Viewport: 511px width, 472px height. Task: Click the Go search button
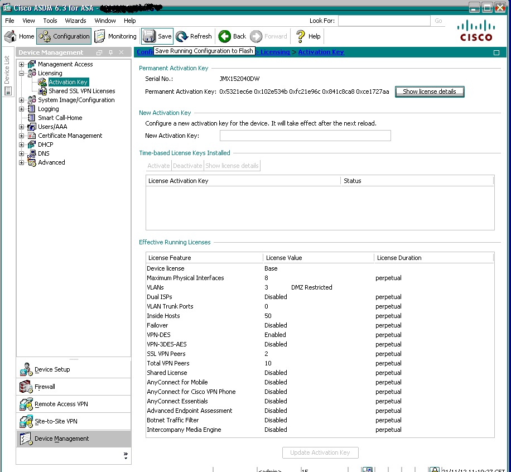point(438,21)
